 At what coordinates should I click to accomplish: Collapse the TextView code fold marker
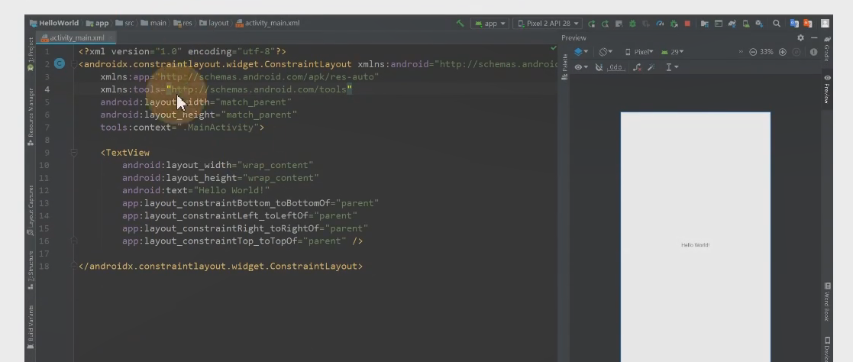click(x=74, y=153)
